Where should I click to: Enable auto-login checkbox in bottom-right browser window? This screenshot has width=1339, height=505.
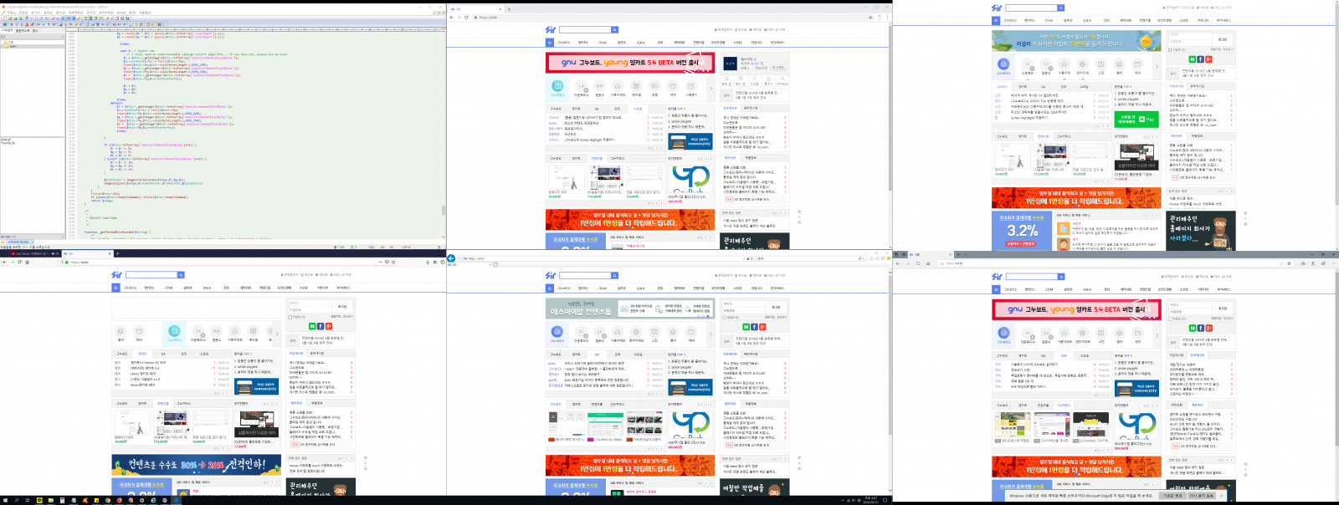1170,318
